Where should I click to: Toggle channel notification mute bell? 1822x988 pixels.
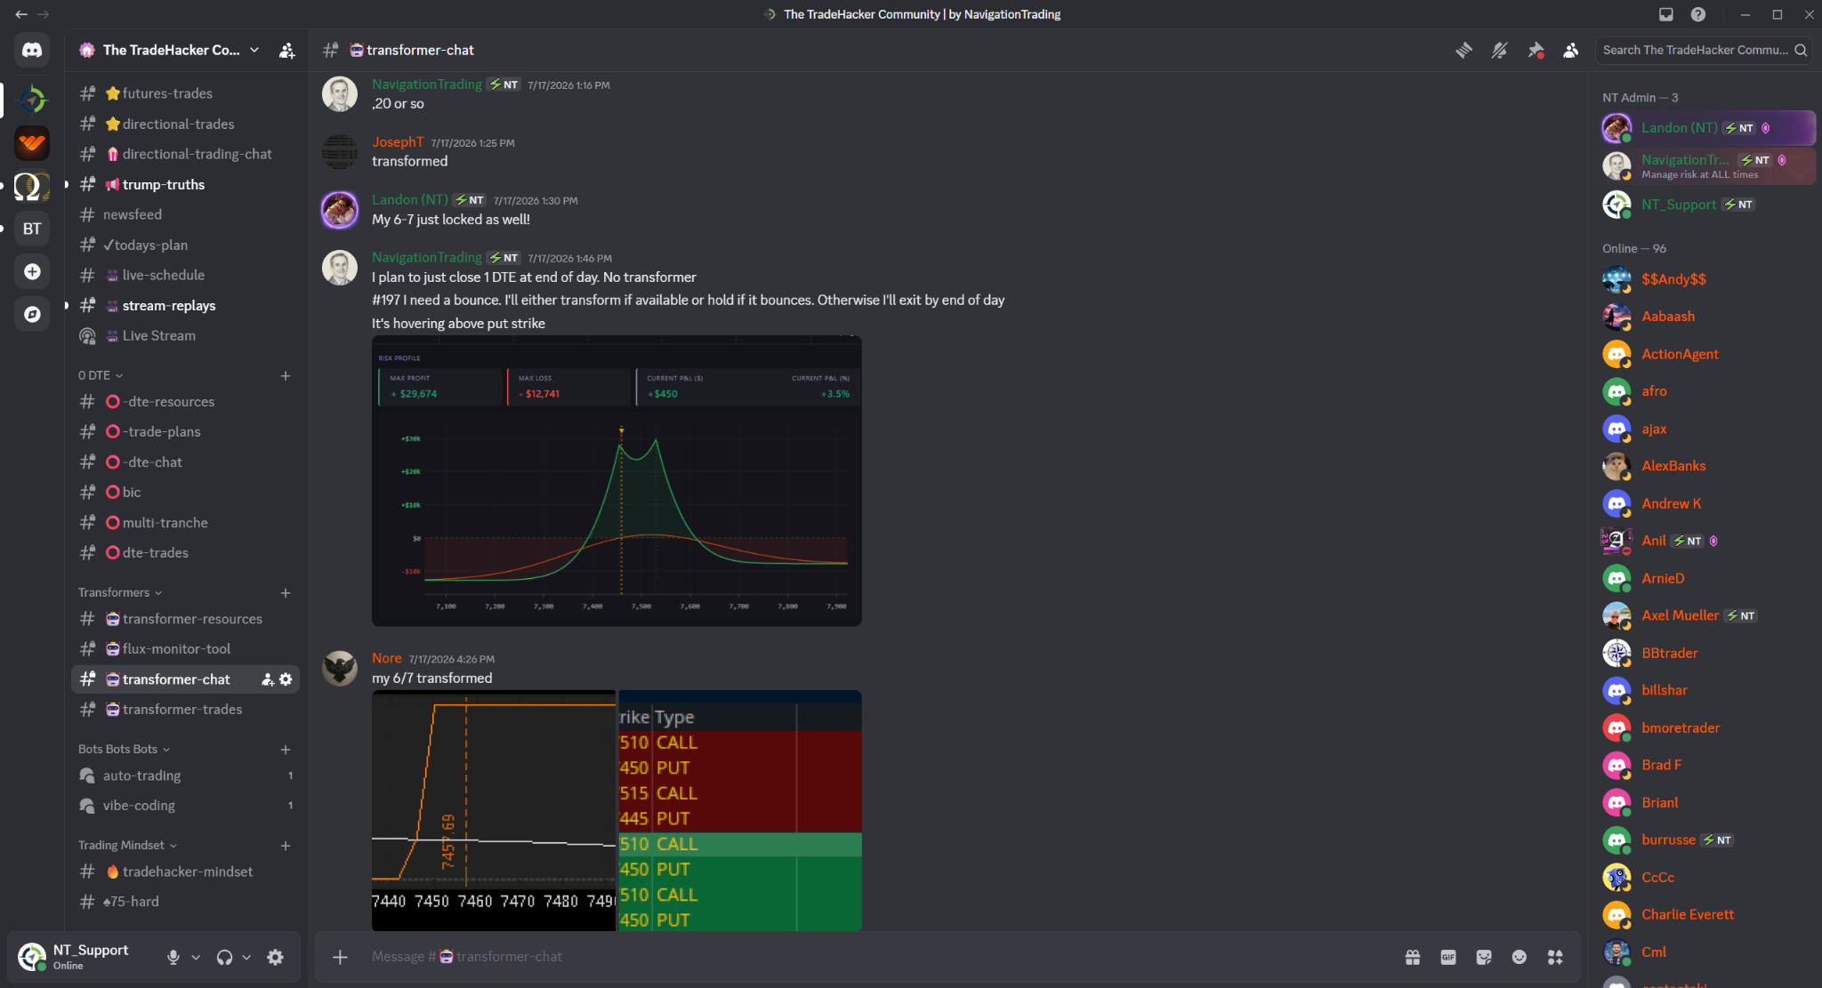1500,50
